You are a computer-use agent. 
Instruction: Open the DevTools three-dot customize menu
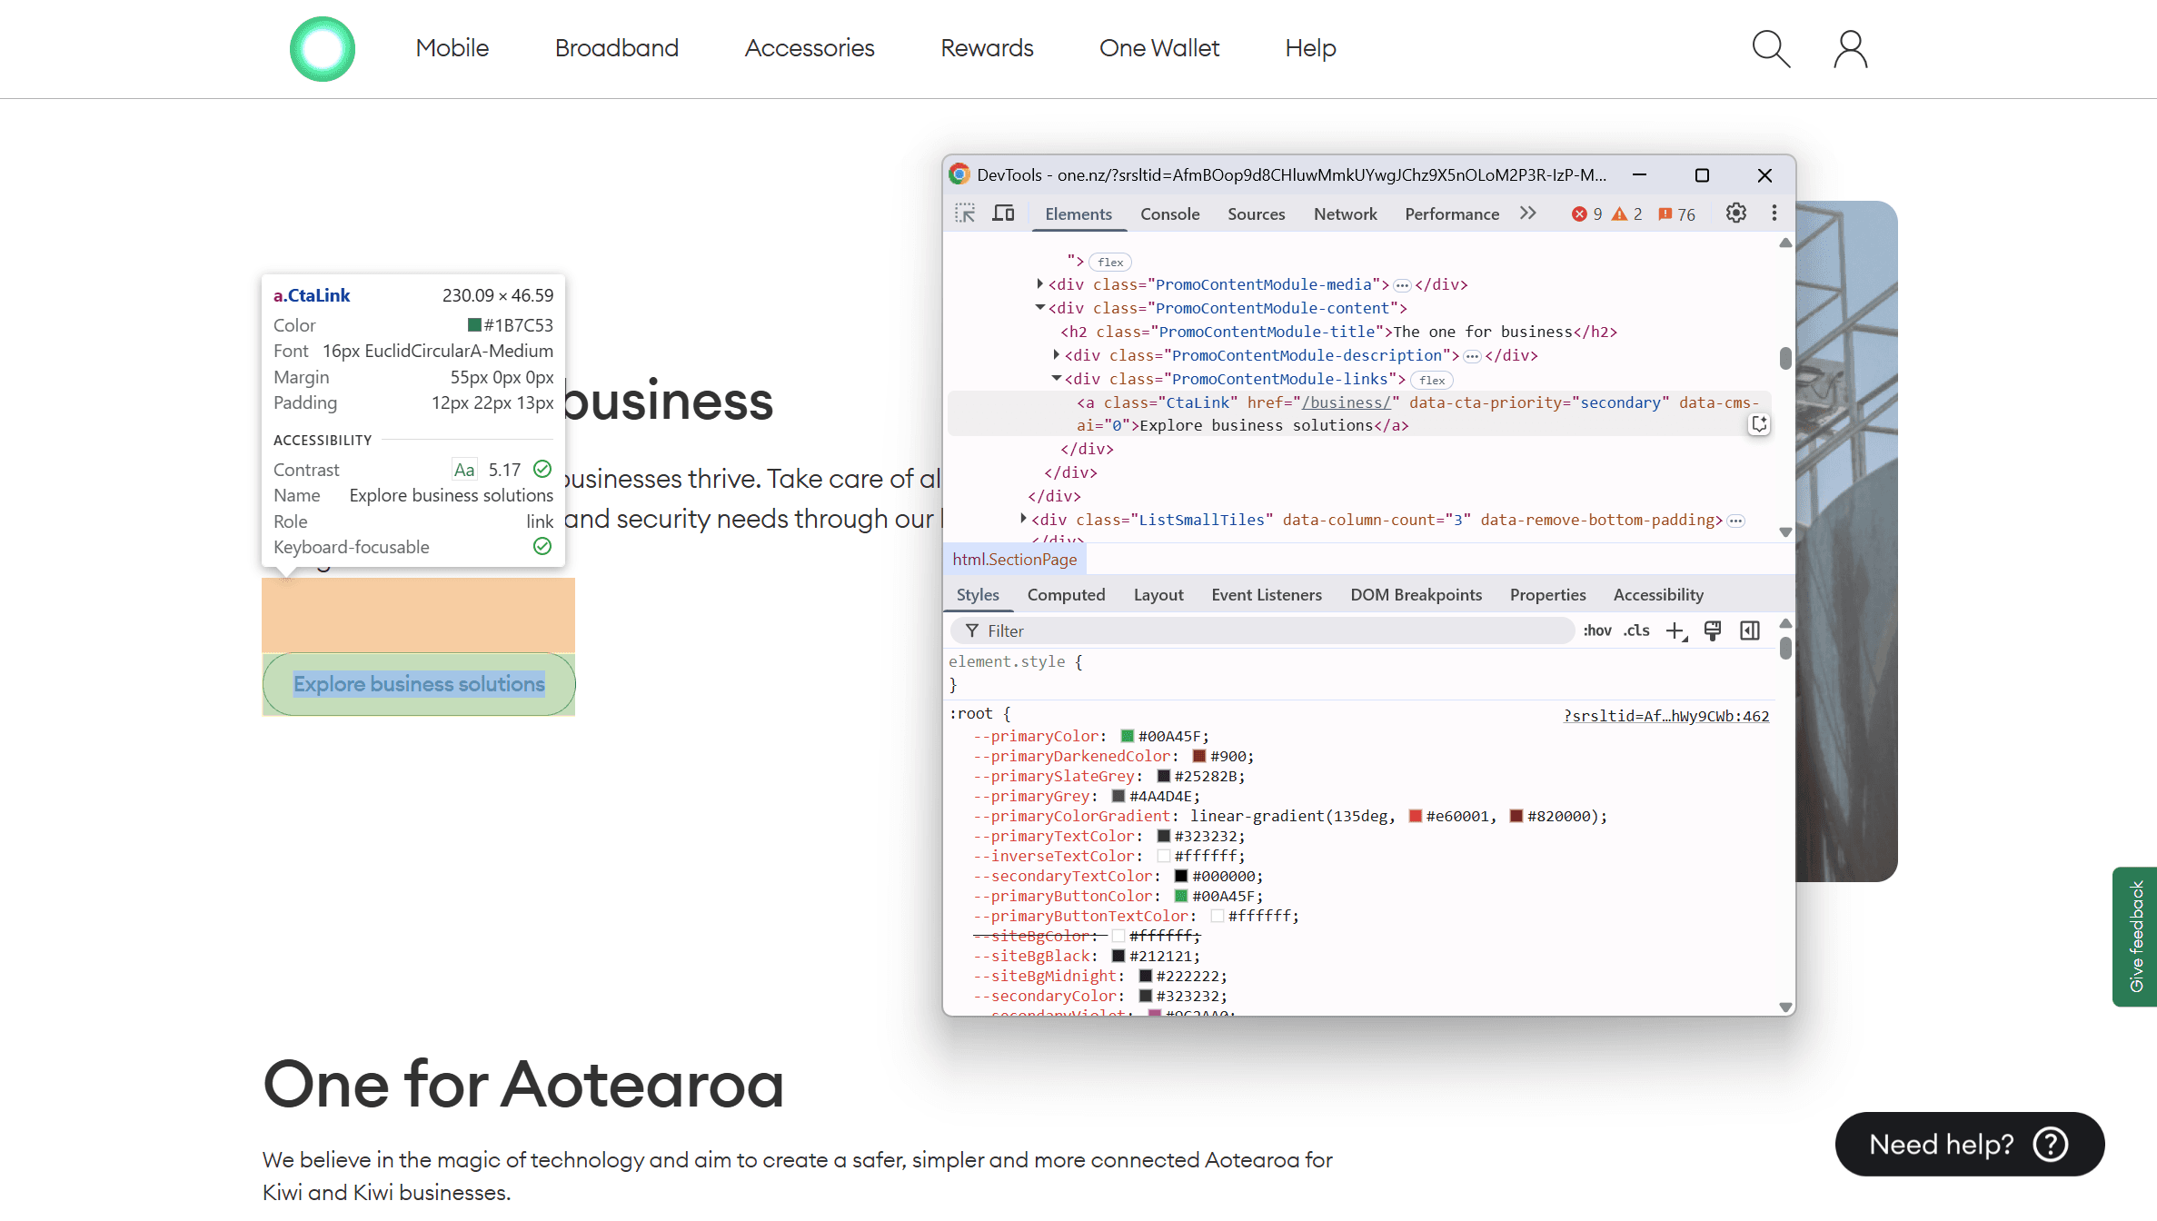[x=1774, y=213]
